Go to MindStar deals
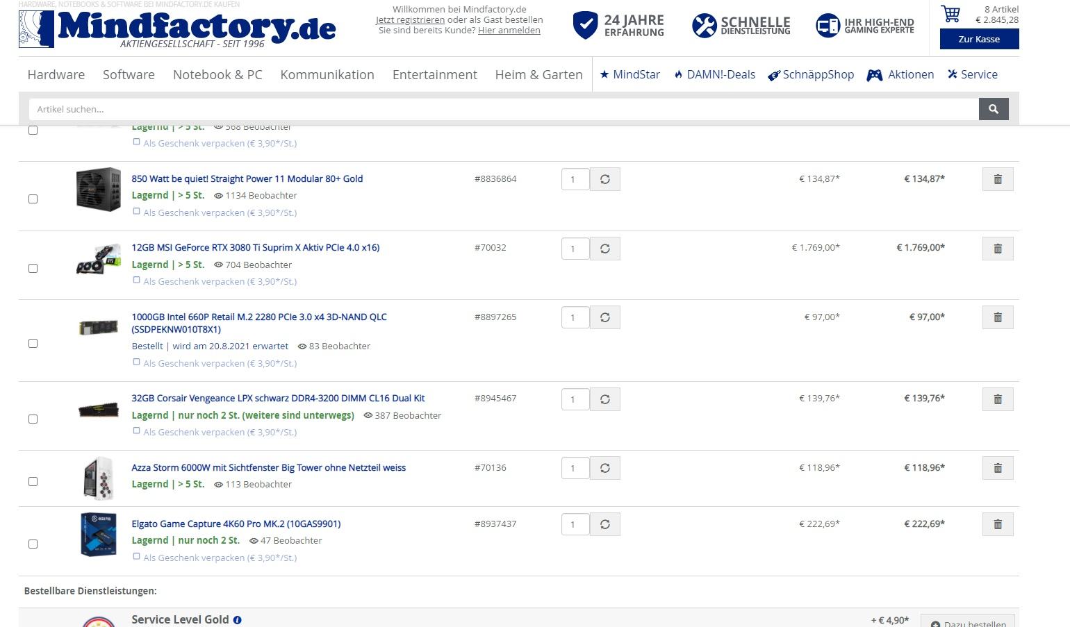Image resolution: width=1070 pixels, height=627 pixels. point(629,74)
